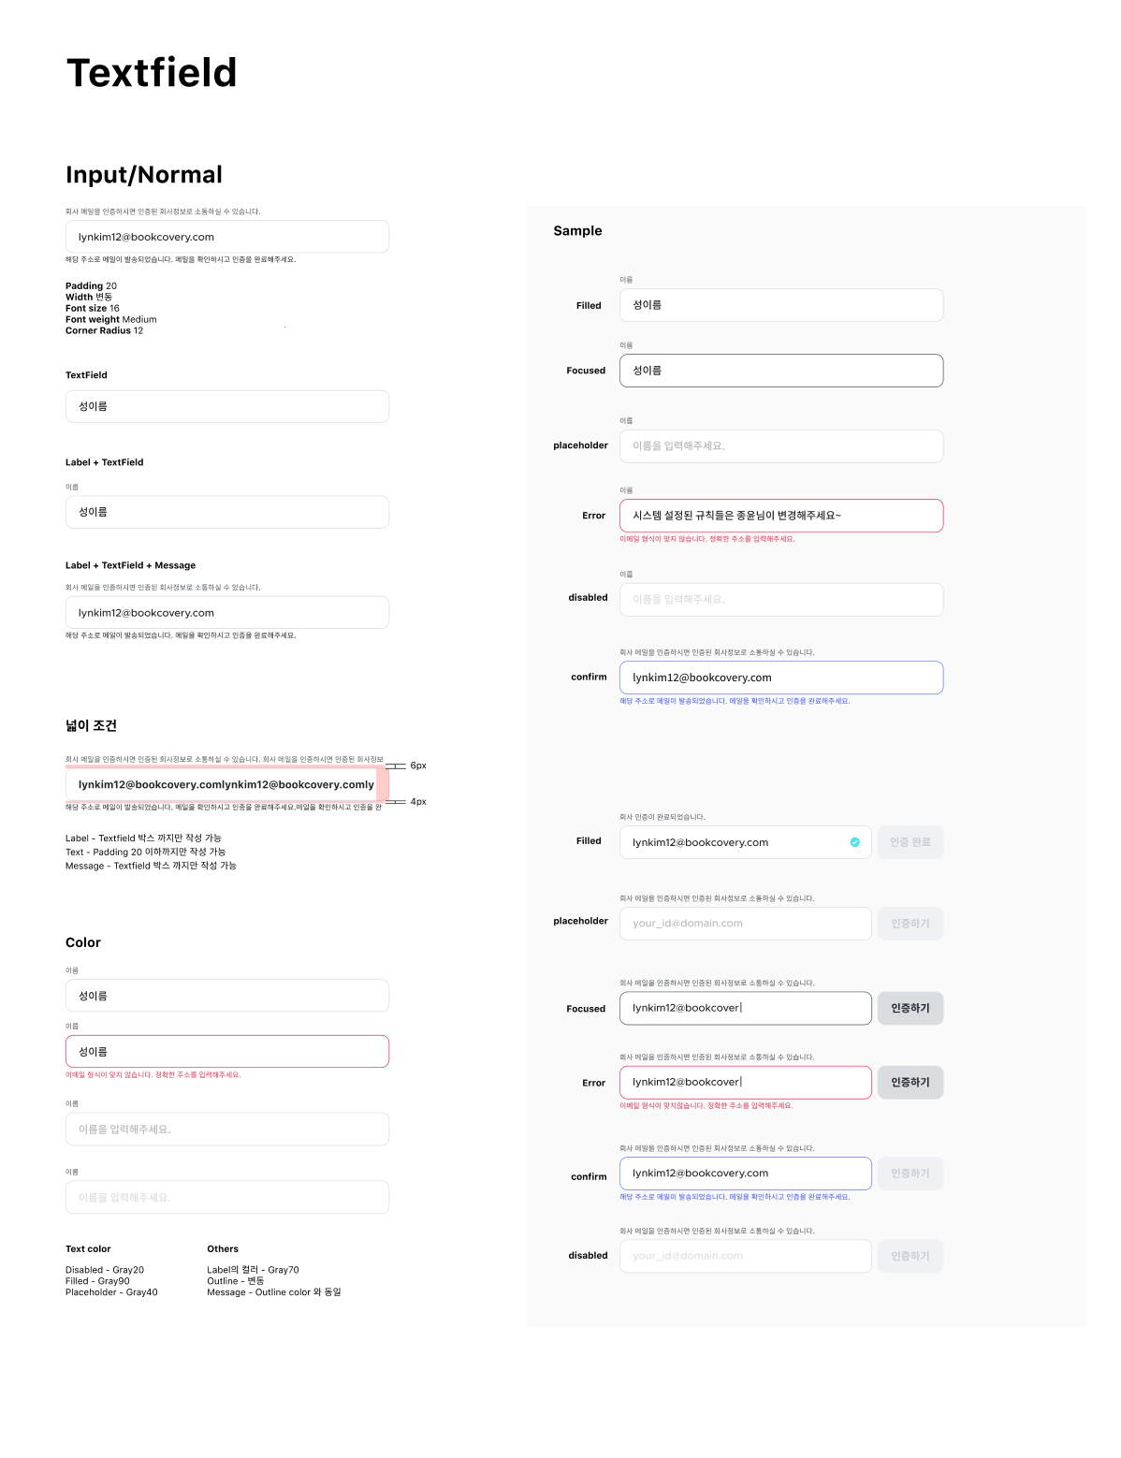Click the top lynkim12@bookcovery.com input
Image resolution: width=1121 pixels, height=1458 pixels.
226,237
